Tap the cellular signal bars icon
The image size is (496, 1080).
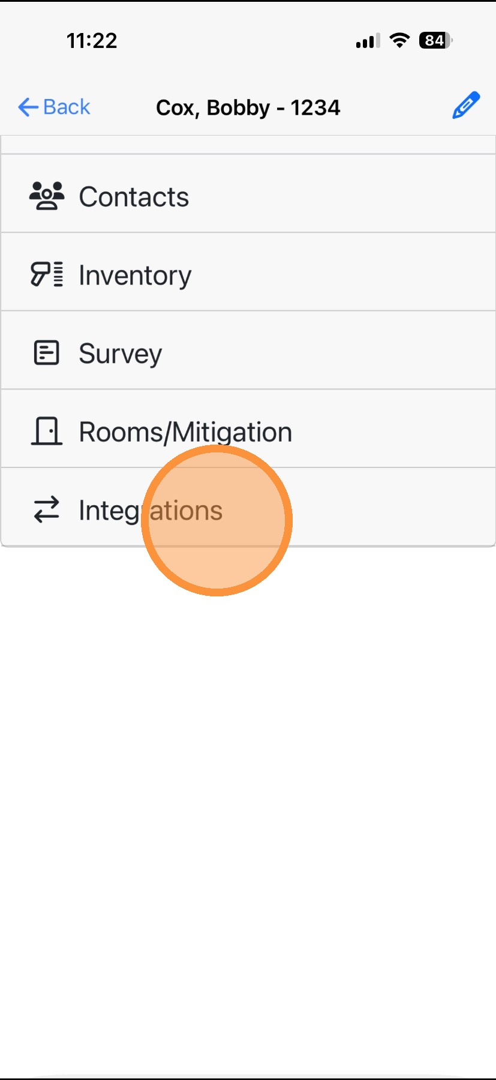click(367, 41)
